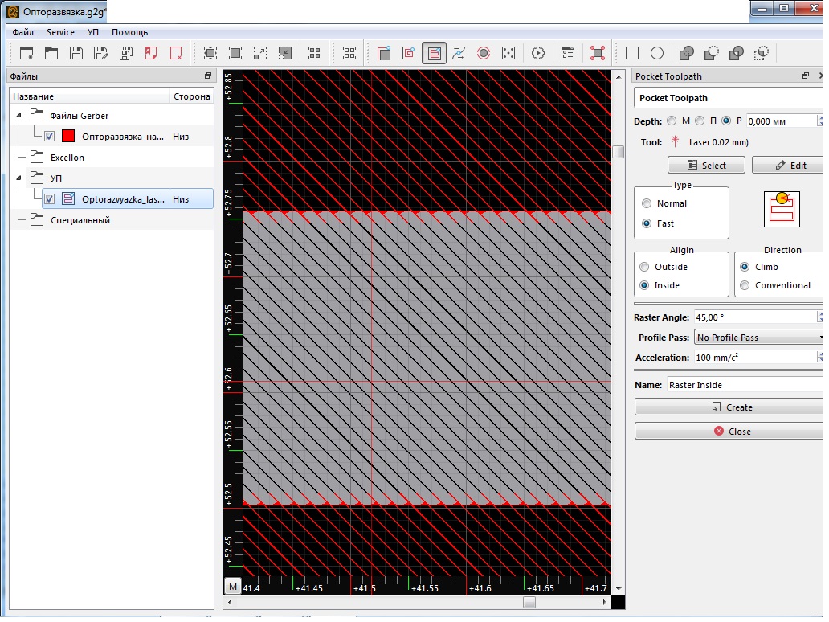Click the Open file folder icon
Image resolution: width=829 pixels, height=622 pixels.
click(51, 53)
